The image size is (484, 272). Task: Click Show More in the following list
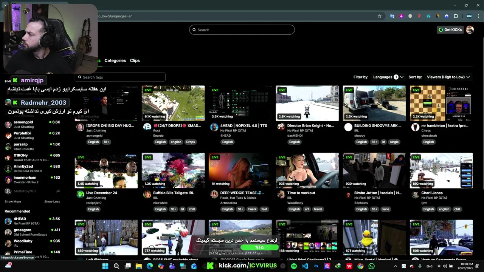pos(13,201)
